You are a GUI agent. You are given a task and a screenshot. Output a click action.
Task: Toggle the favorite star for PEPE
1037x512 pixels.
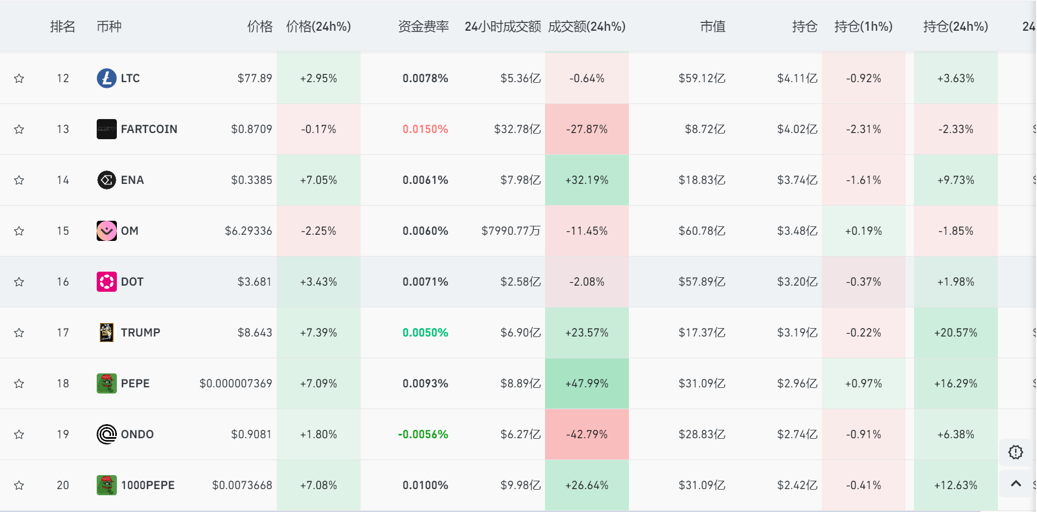pyautogui.click(x=19, y=383)
